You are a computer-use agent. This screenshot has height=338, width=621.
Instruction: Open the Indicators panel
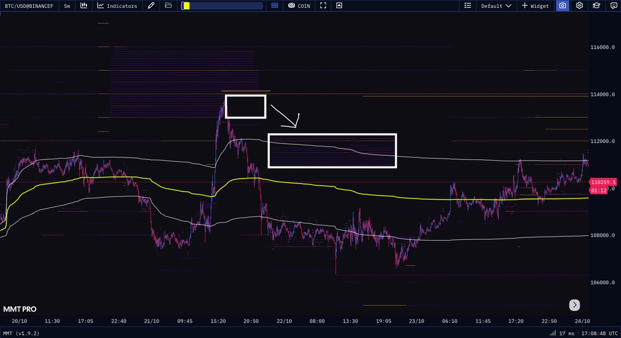[117, 6]
